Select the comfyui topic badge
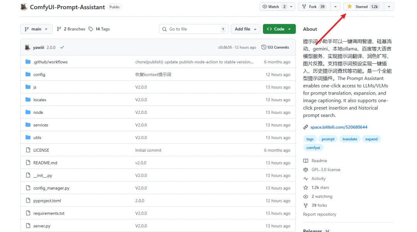The width and height of the screenshot is (417, 232). (x=313, y=148)
